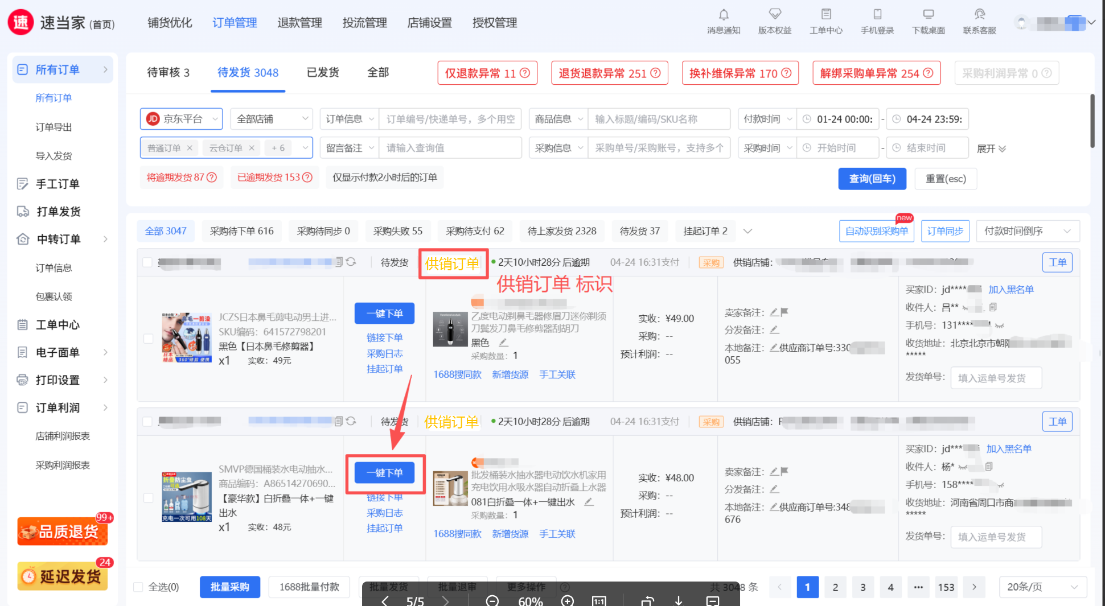Expand the 付款时间倒序 sort dropdown

[x=1027, y=231]
